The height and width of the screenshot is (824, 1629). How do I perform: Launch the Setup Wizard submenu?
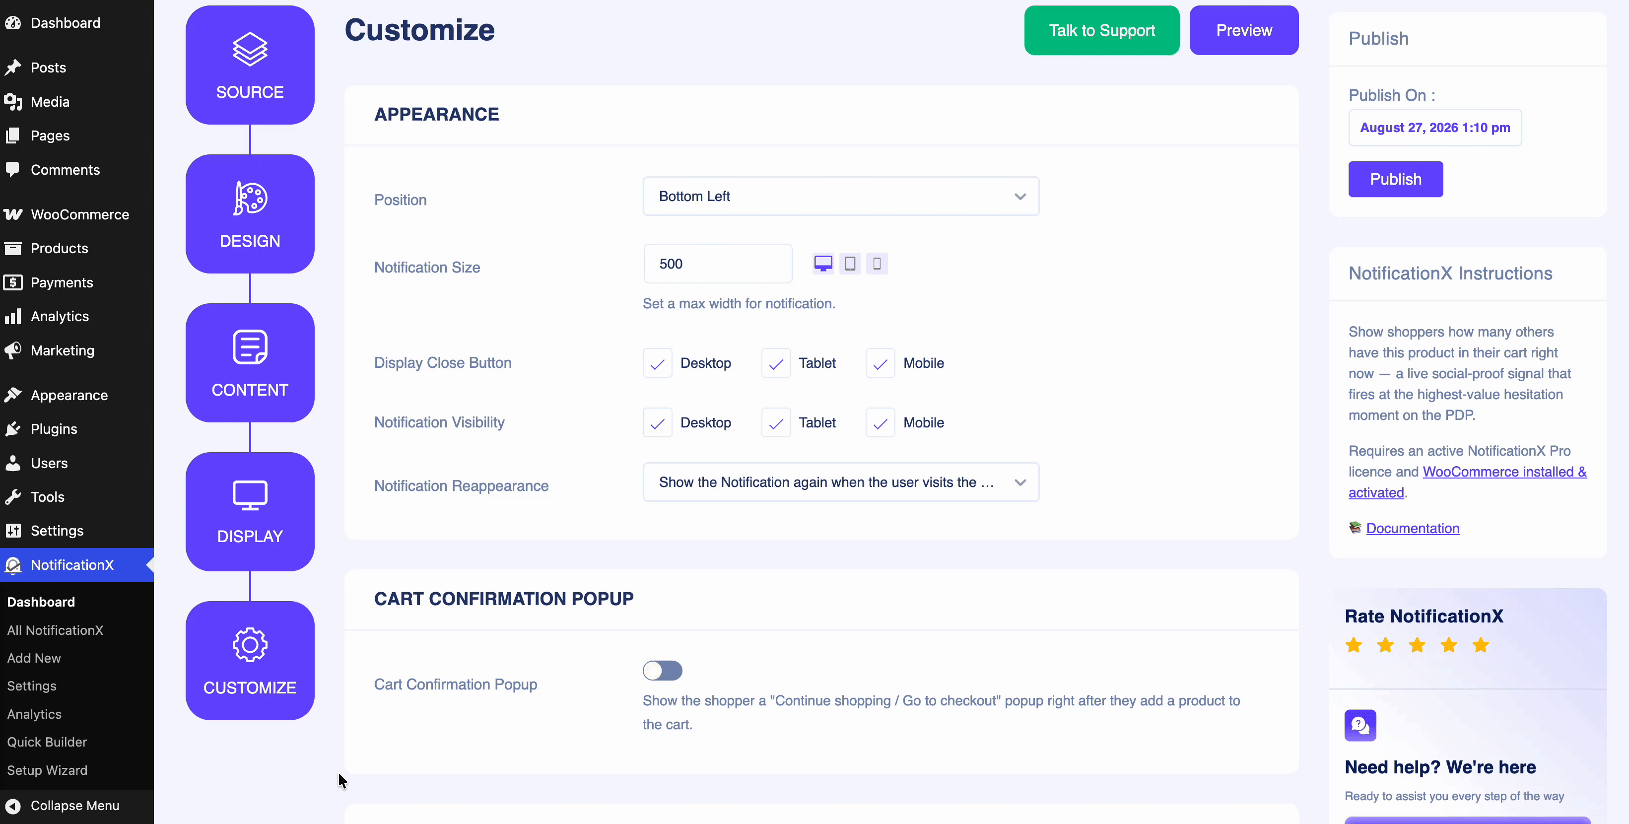tap(48, 770)
